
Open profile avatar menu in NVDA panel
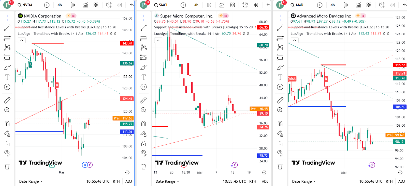(7, 5)
